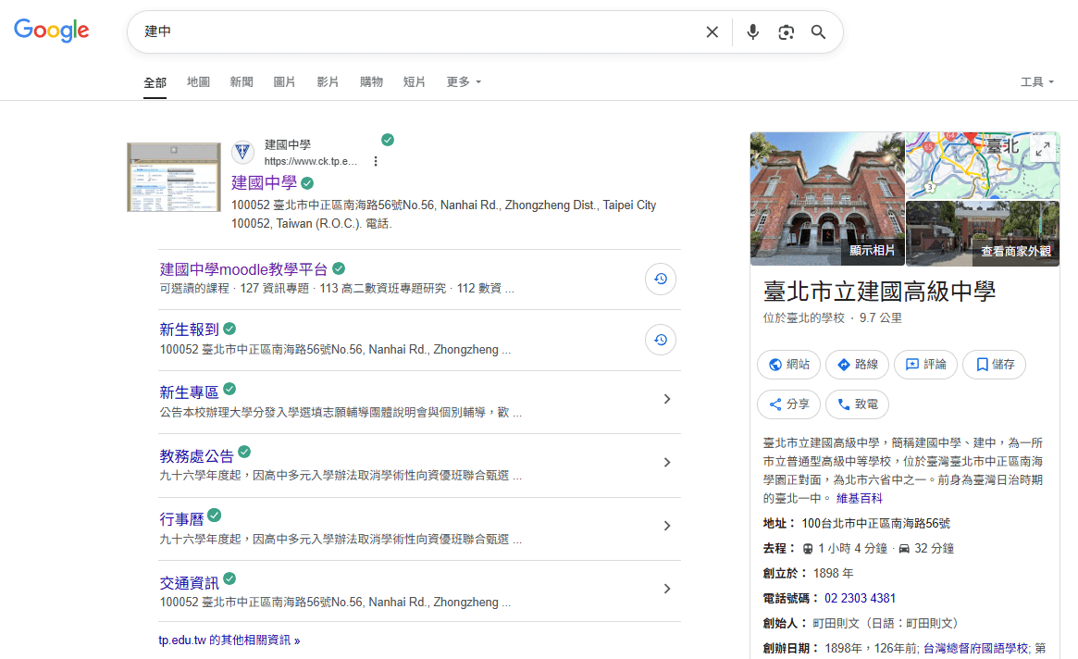Click the green check next to 建國中學 title

click(x=307, y=183)
